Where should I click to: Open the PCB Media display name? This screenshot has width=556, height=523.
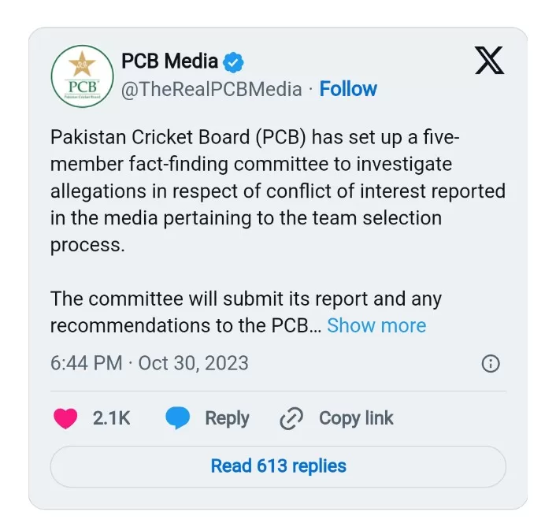169,61
